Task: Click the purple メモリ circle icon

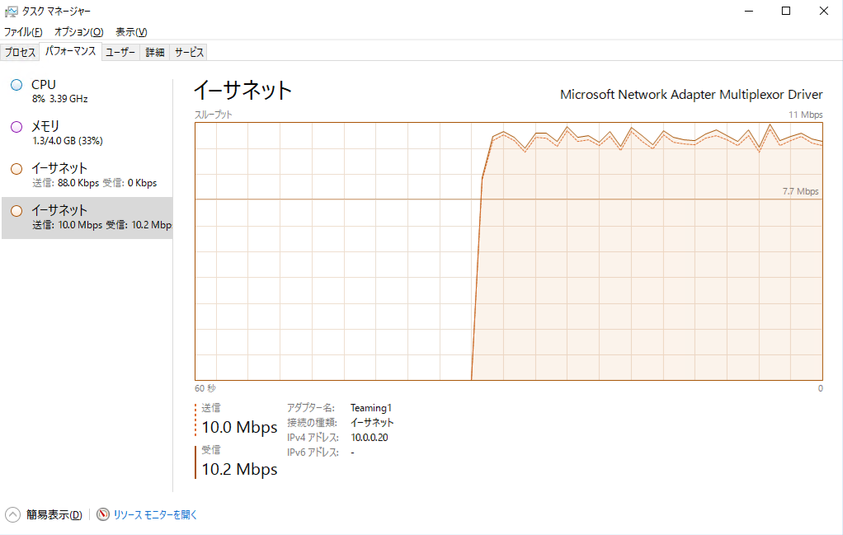Action: click(16, 127)
